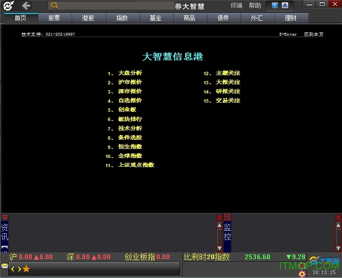Open the 上证重点指数 link
The image size is (342, 278).
(136, 165)
